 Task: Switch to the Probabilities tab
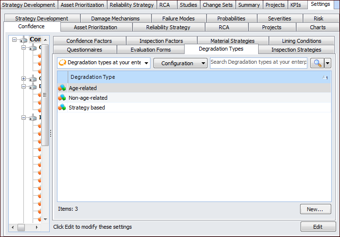click(x=231, y=18)
